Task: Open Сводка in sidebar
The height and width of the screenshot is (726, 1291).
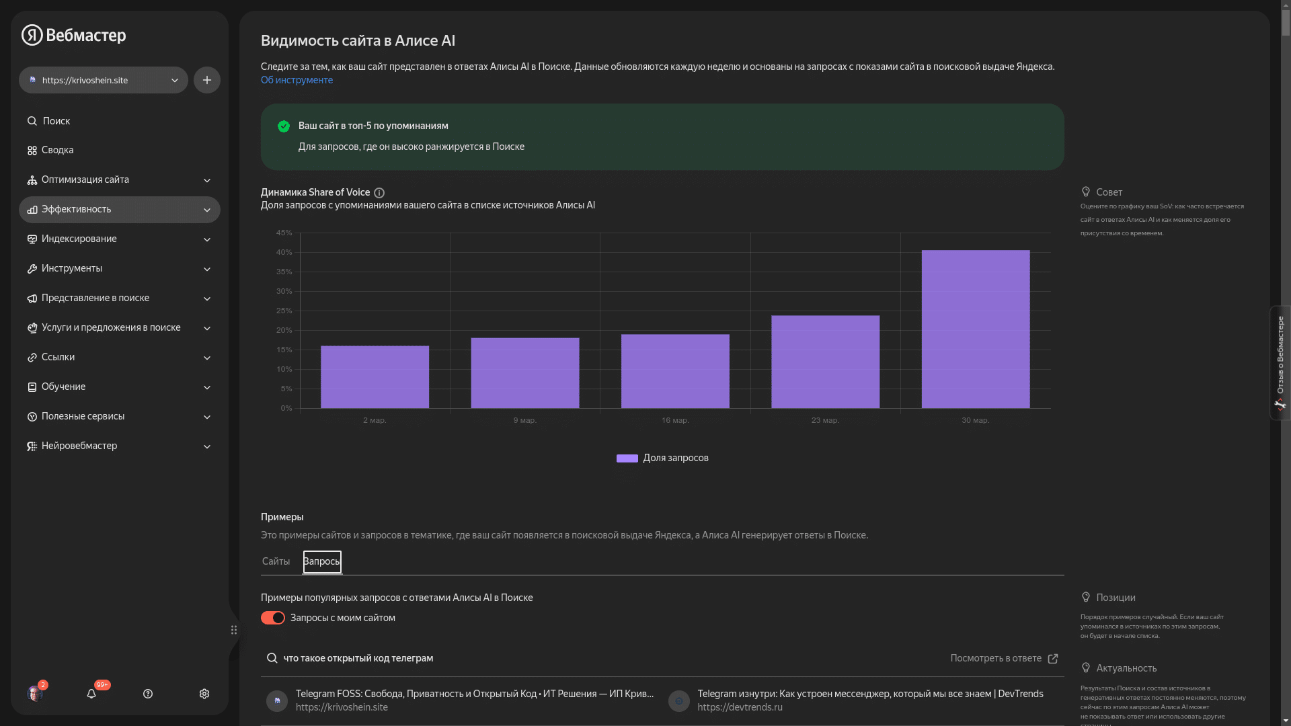Action: point(57,150)
